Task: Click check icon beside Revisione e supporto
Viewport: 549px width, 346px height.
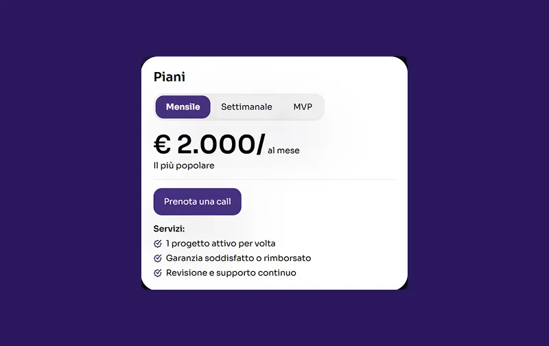Action: pos(158,273)
